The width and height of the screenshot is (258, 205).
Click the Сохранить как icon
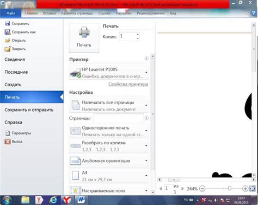(x=8, y=32)
